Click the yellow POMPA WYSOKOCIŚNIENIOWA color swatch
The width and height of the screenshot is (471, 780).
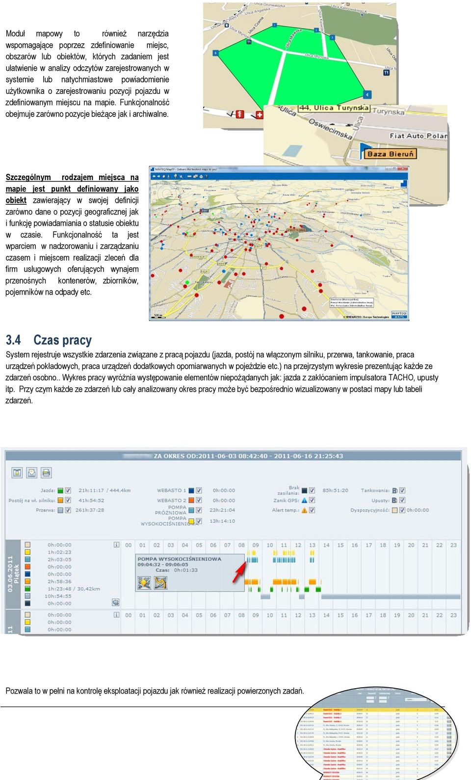191,521
